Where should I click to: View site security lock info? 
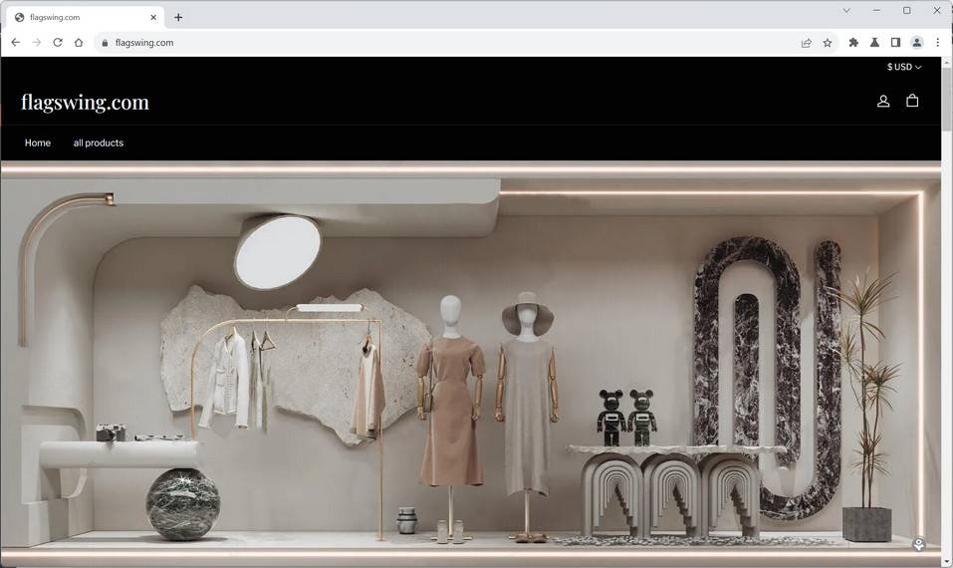coord(105,43)
